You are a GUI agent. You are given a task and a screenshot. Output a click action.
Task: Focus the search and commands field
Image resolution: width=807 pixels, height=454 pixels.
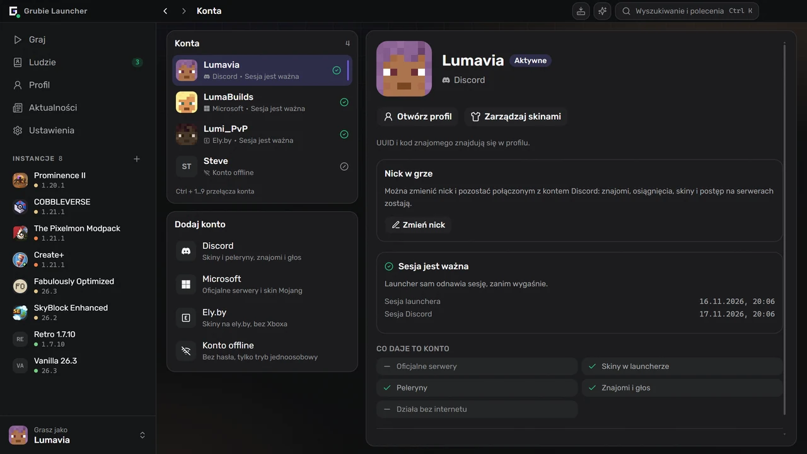click(x=687, y=11)
